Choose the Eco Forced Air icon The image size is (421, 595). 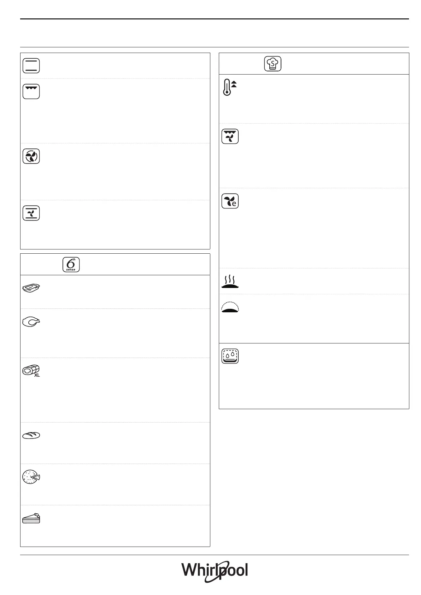tap(230, 201)
